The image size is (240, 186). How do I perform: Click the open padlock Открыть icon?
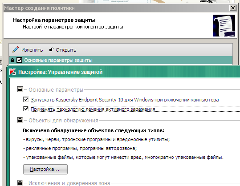pyautogui.click(x=51, y=49)
